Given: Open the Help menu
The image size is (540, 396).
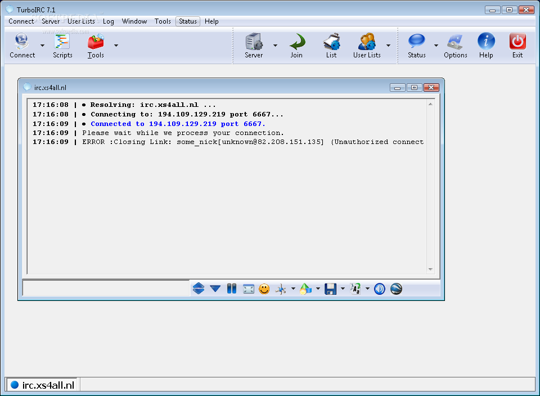Looking at the screenshot, I should coord(211,21).
